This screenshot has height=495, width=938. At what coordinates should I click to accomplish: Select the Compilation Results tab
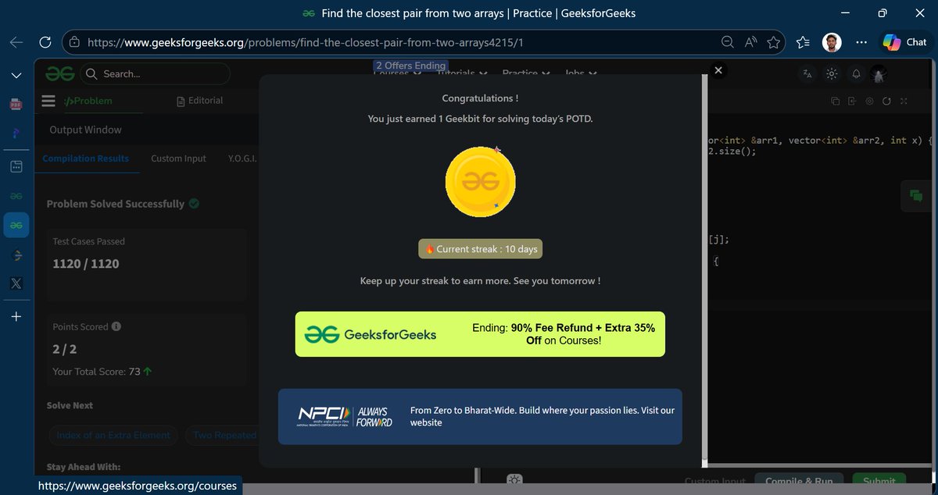click(x=86, y=158)
